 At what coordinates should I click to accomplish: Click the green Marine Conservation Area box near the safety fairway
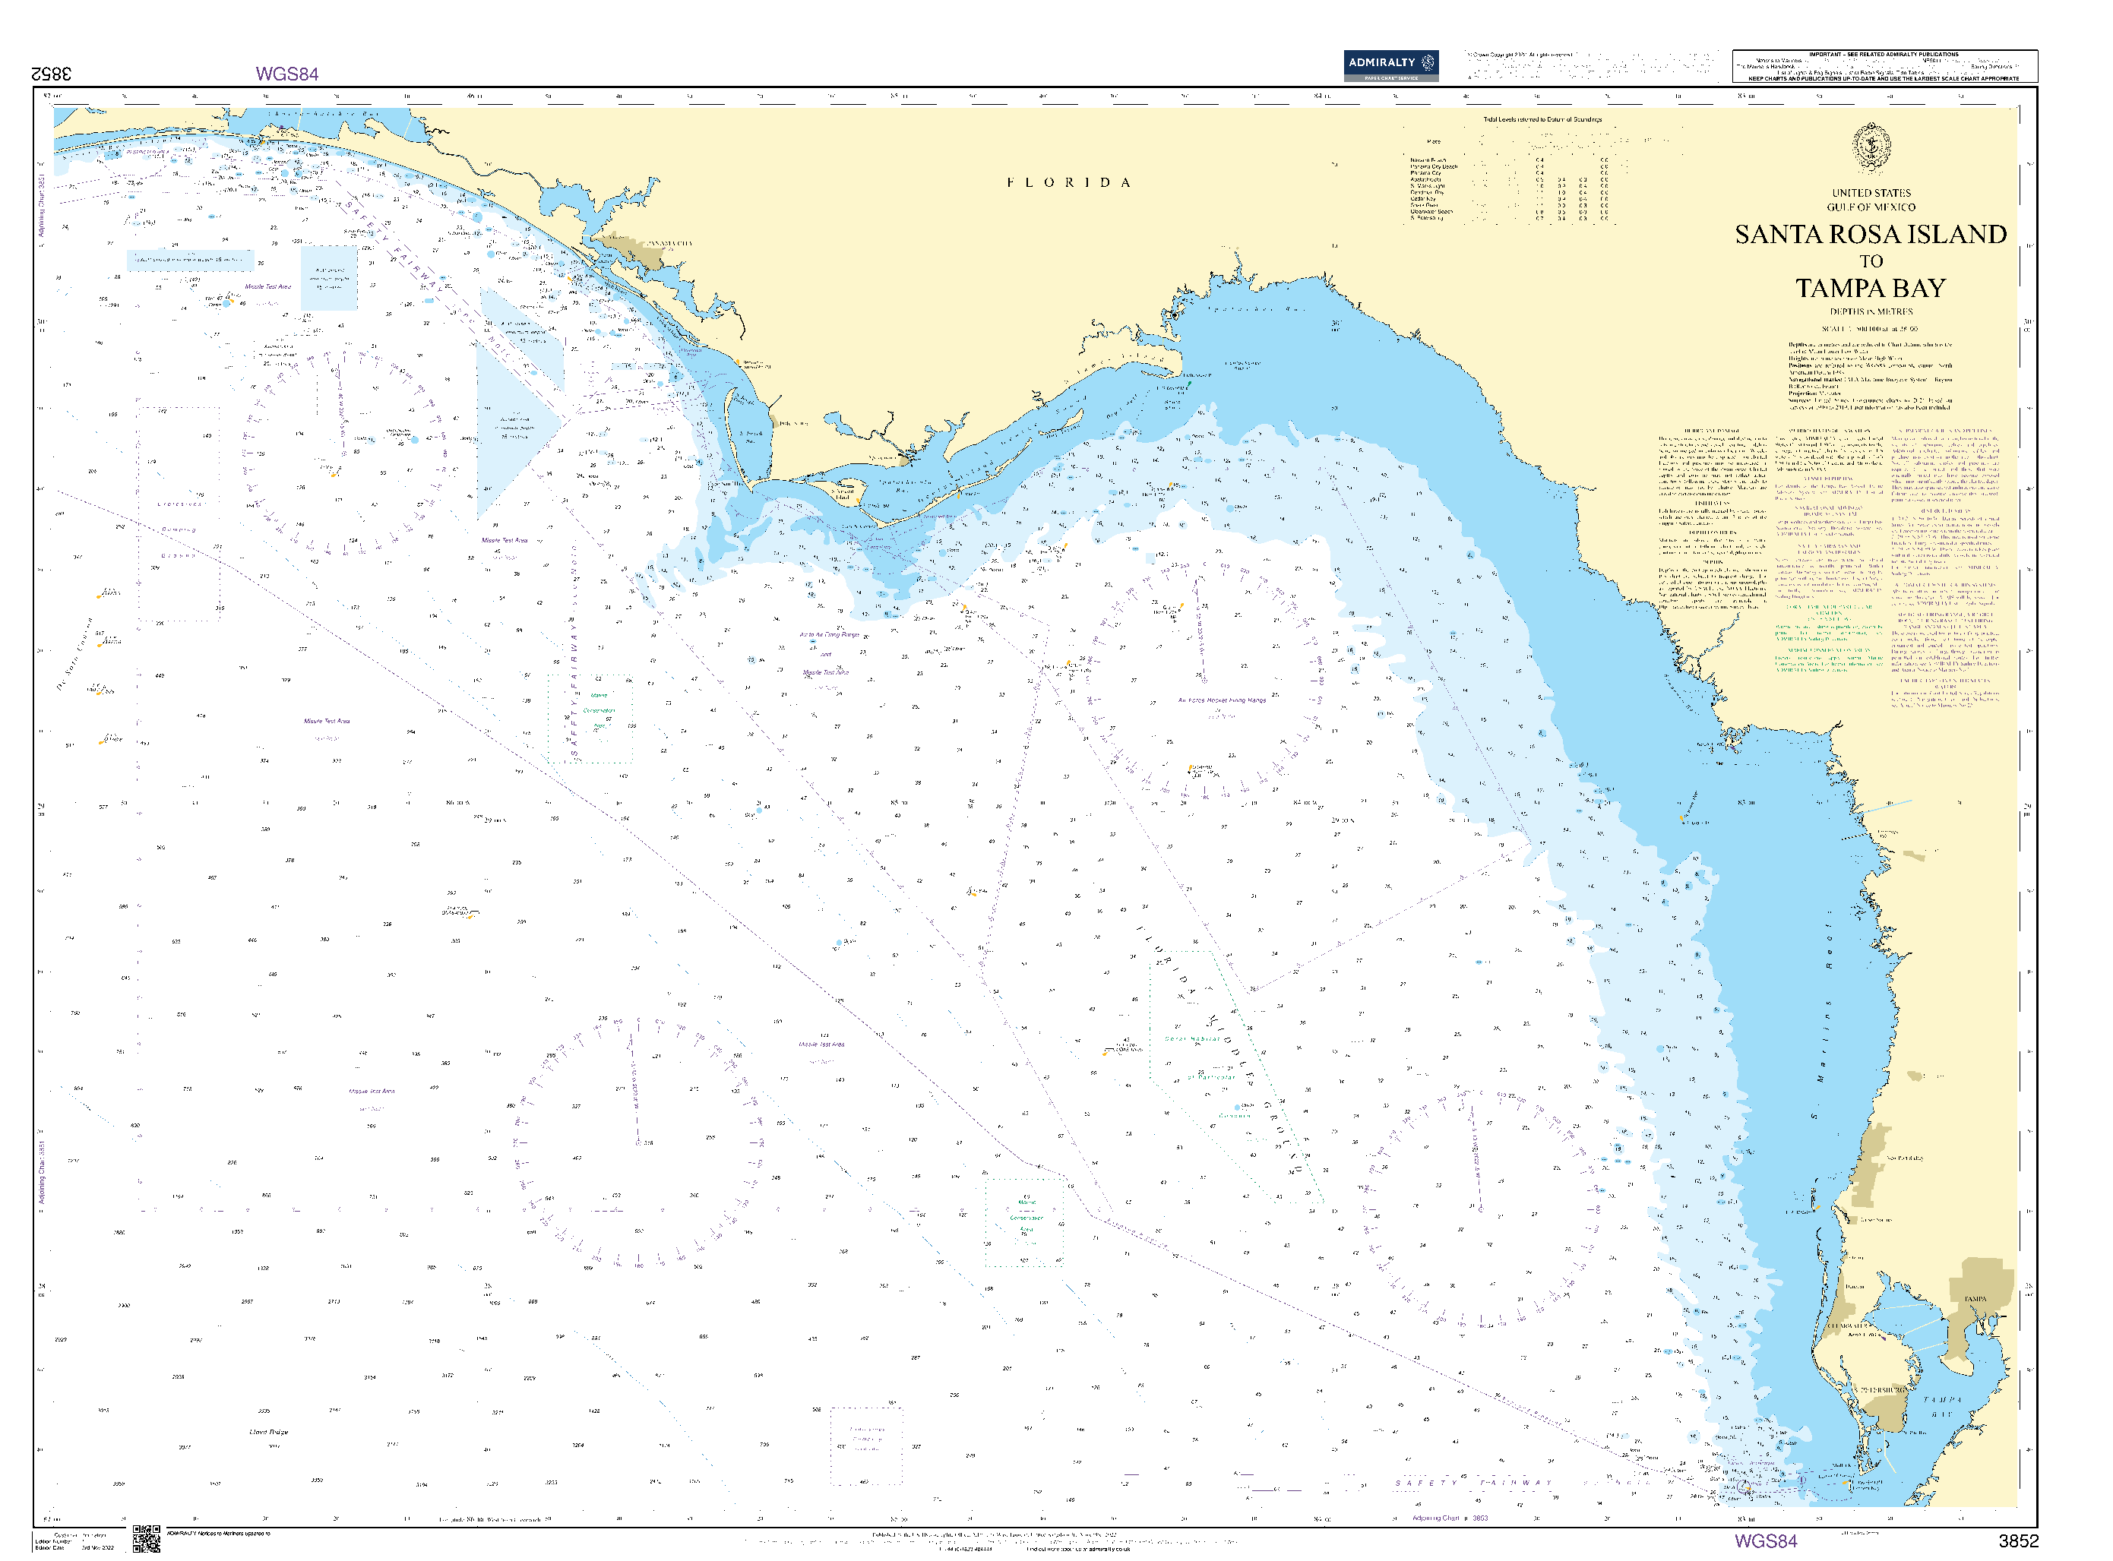click(590, 719)
